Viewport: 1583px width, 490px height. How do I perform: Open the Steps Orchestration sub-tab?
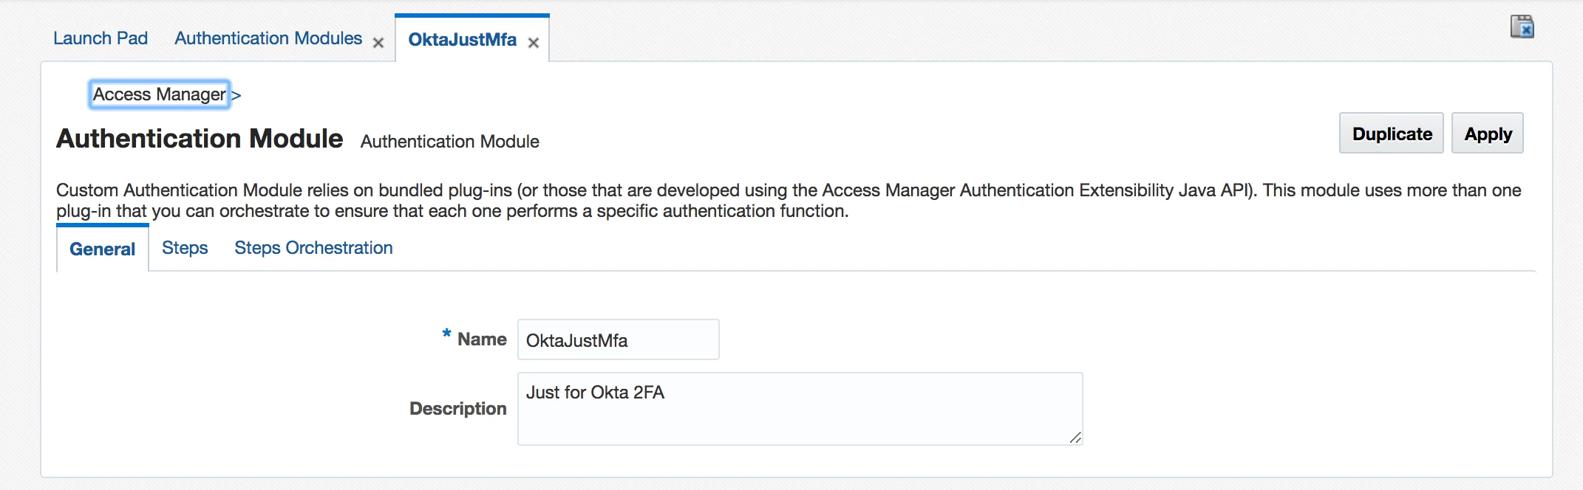[x=313, y=248]
